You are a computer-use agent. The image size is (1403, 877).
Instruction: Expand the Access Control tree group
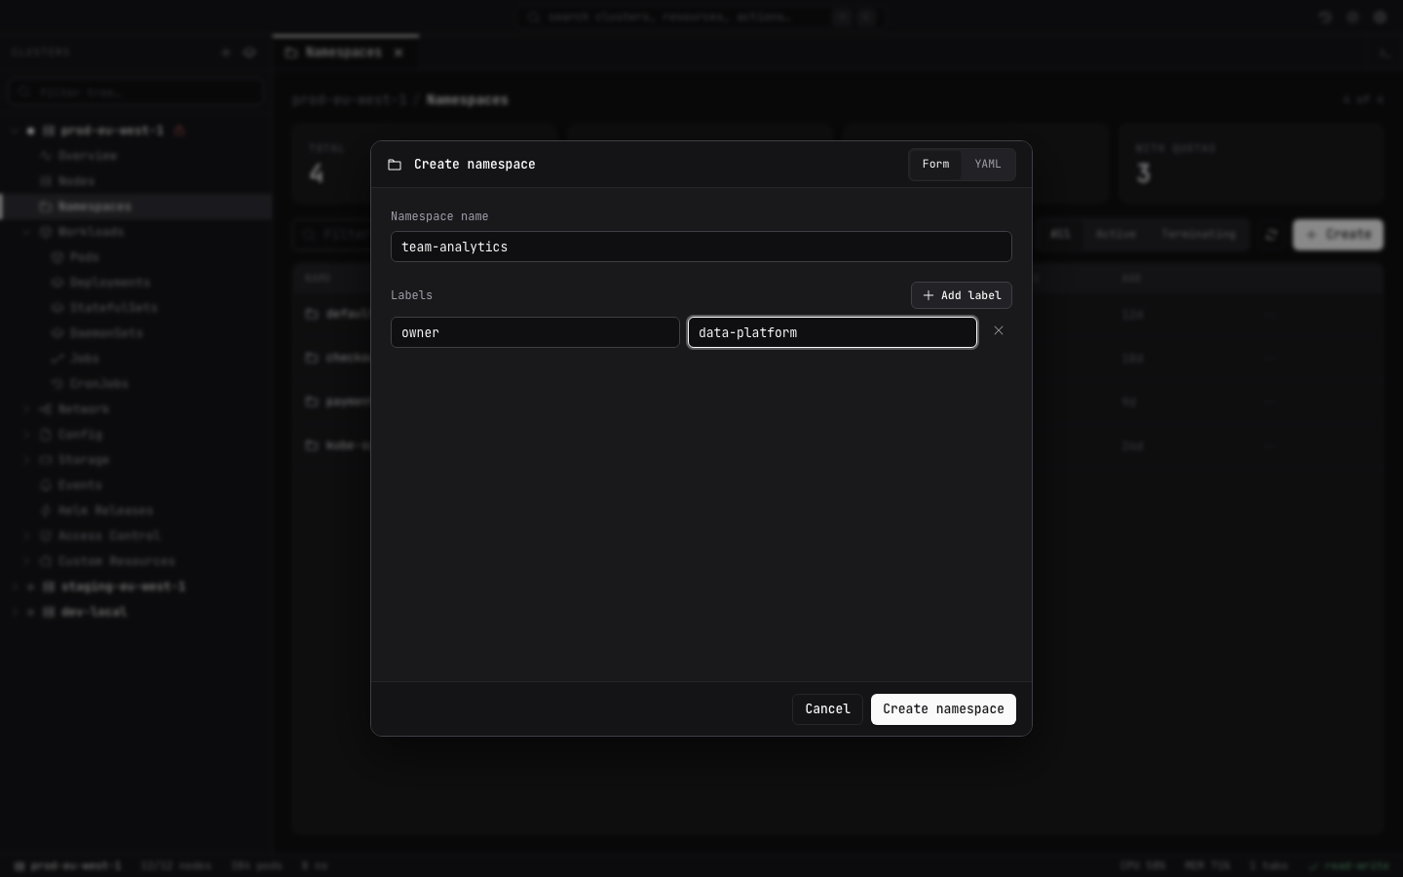point(27,536)
